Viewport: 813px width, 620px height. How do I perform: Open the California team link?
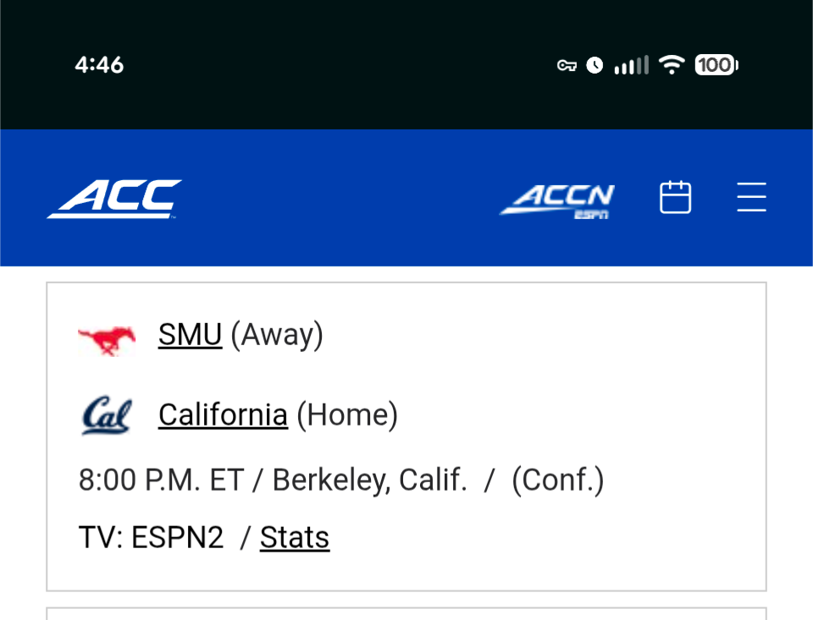point(223,415)
